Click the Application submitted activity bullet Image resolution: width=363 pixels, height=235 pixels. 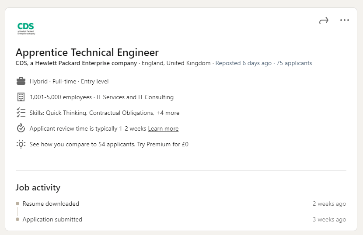(17, 219)
